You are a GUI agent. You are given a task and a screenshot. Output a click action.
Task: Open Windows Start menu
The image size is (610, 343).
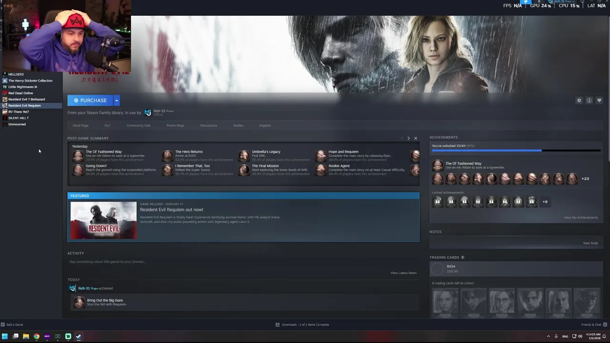(x=5, y=336)
